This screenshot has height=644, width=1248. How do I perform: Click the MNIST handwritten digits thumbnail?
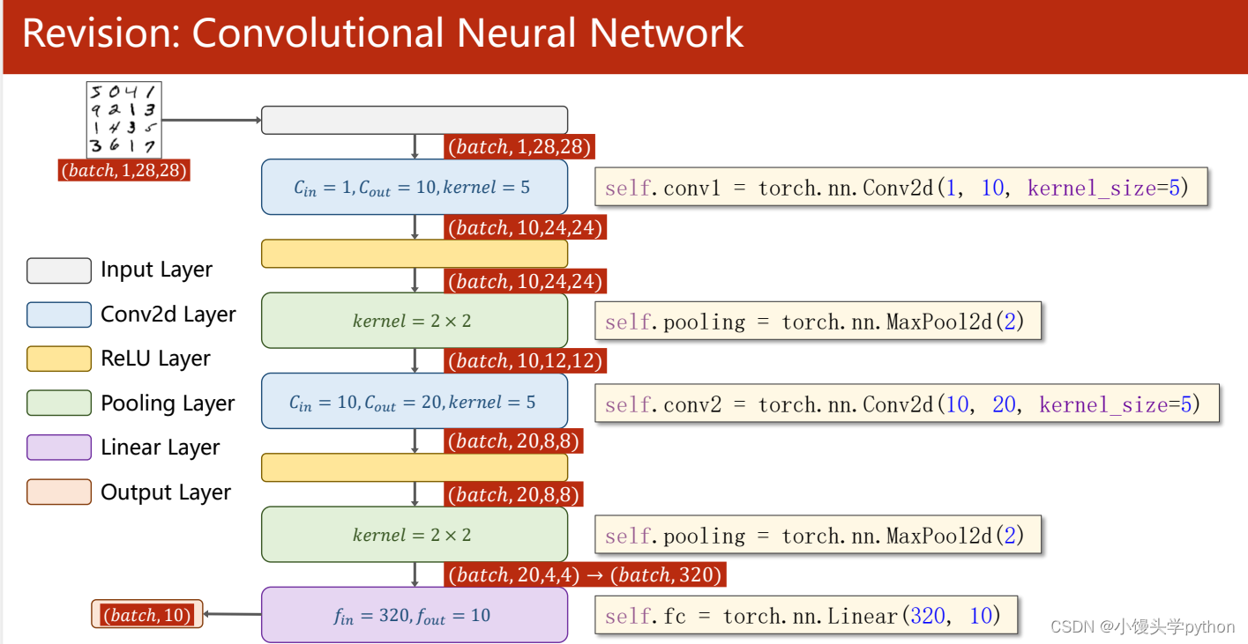click(x=123, y=119)
